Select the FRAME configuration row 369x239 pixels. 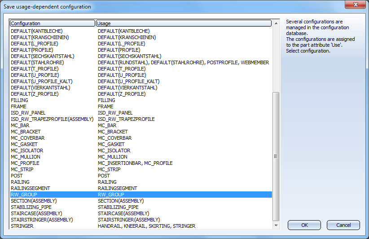(x=141, y=106)
